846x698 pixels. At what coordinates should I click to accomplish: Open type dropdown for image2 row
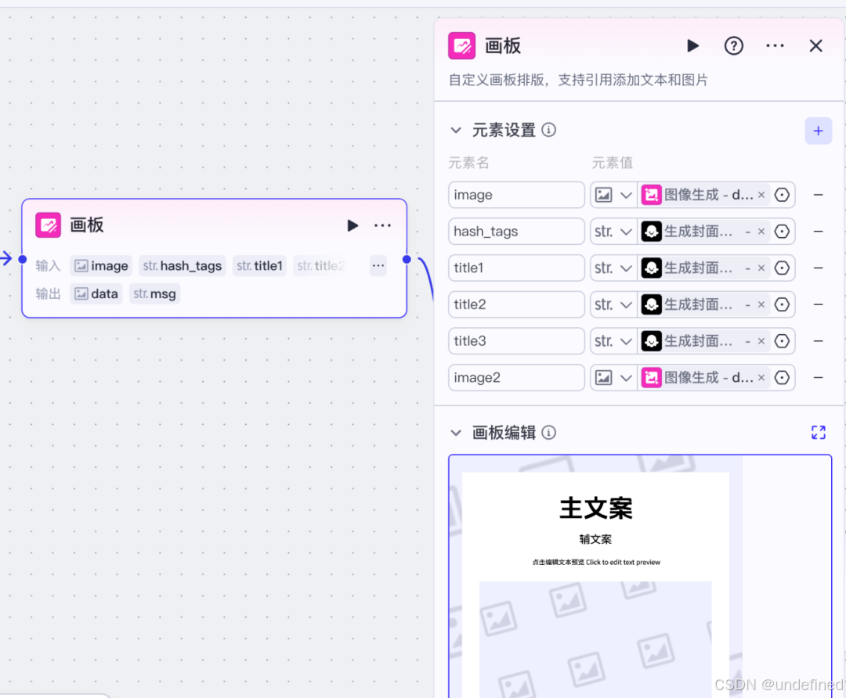click(x=613, y=377)
